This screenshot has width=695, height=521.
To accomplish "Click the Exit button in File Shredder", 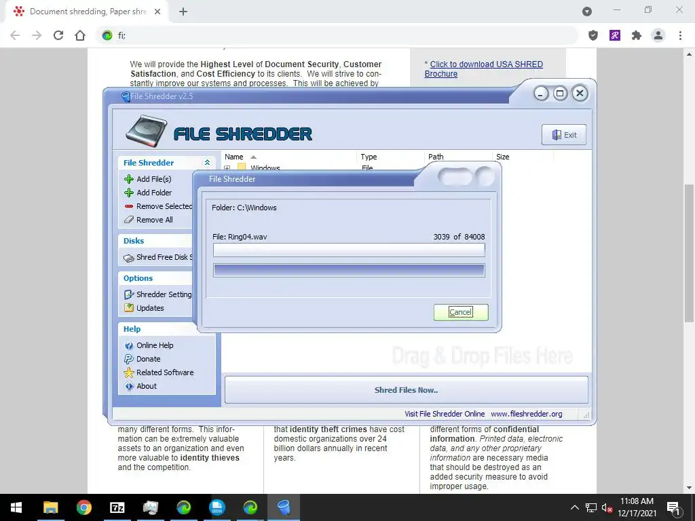I will tap(564, 135).
